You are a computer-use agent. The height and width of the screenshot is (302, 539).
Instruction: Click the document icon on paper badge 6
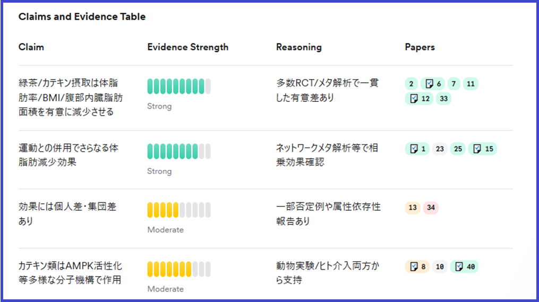[429, 84]
